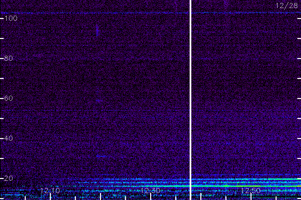This screenshot has height=200, width=301.
Task: Click the 12:50 time label
Action: (251, 191)
